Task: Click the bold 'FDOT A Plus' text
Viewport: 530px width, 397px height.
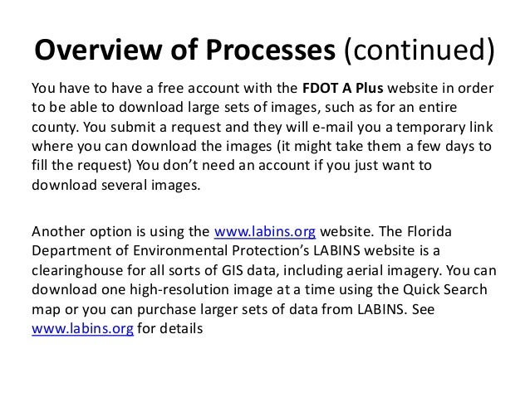Action: [342, 89]
